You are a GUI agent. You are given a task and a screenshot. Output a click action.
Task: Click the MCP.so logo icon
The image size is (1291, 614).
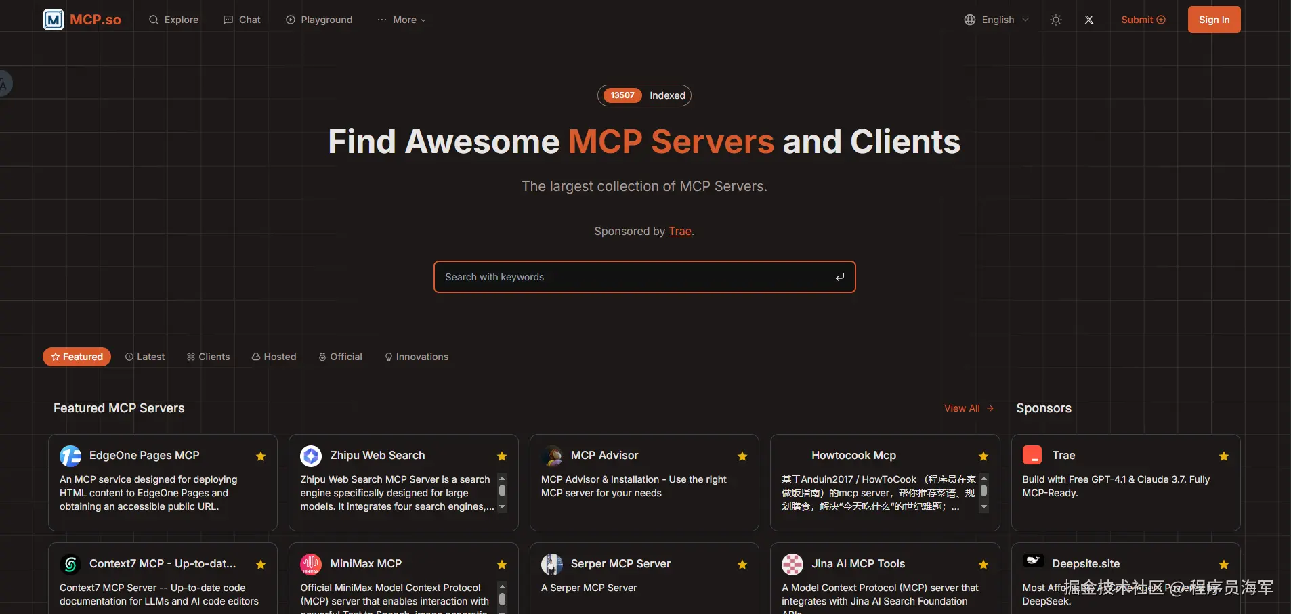[54, 20]
